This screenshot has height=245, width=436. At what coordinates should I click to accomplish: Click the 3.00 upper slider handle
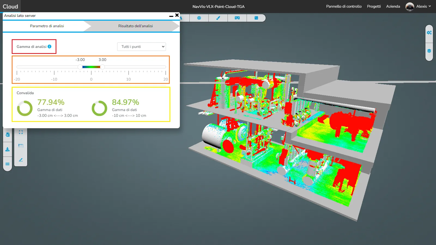(102, 67)
